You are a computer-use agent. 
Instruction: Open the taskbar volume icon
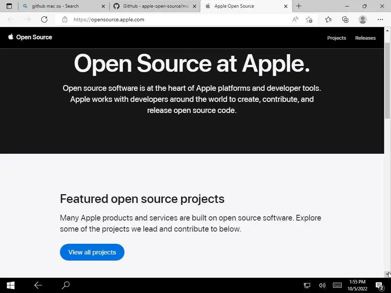[x=322, y=285]
